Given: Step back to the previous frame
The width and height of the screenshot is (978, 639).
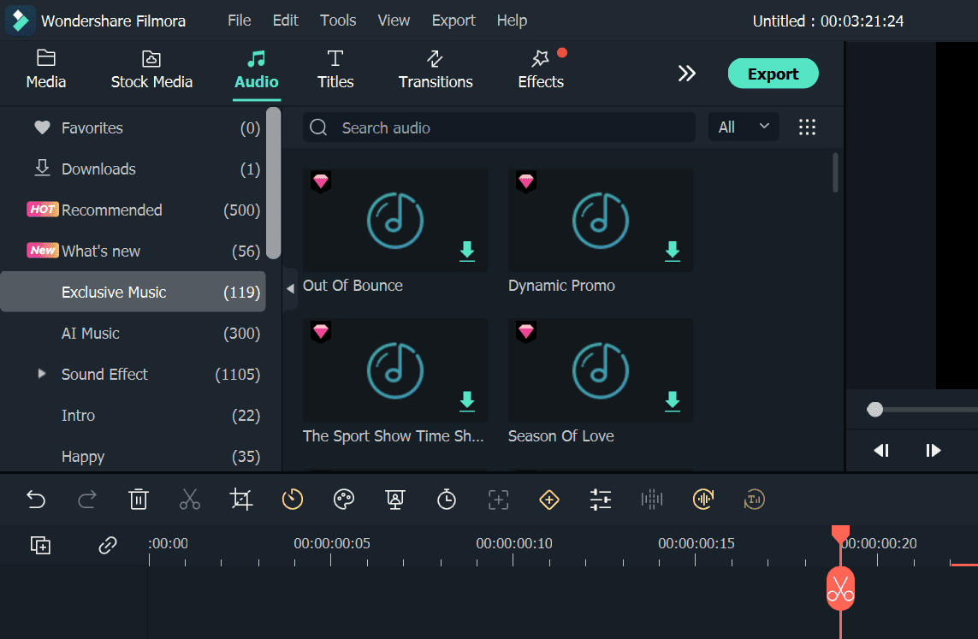Looking at the screenshot, I should pyautogui.click(x=881, y=450).
